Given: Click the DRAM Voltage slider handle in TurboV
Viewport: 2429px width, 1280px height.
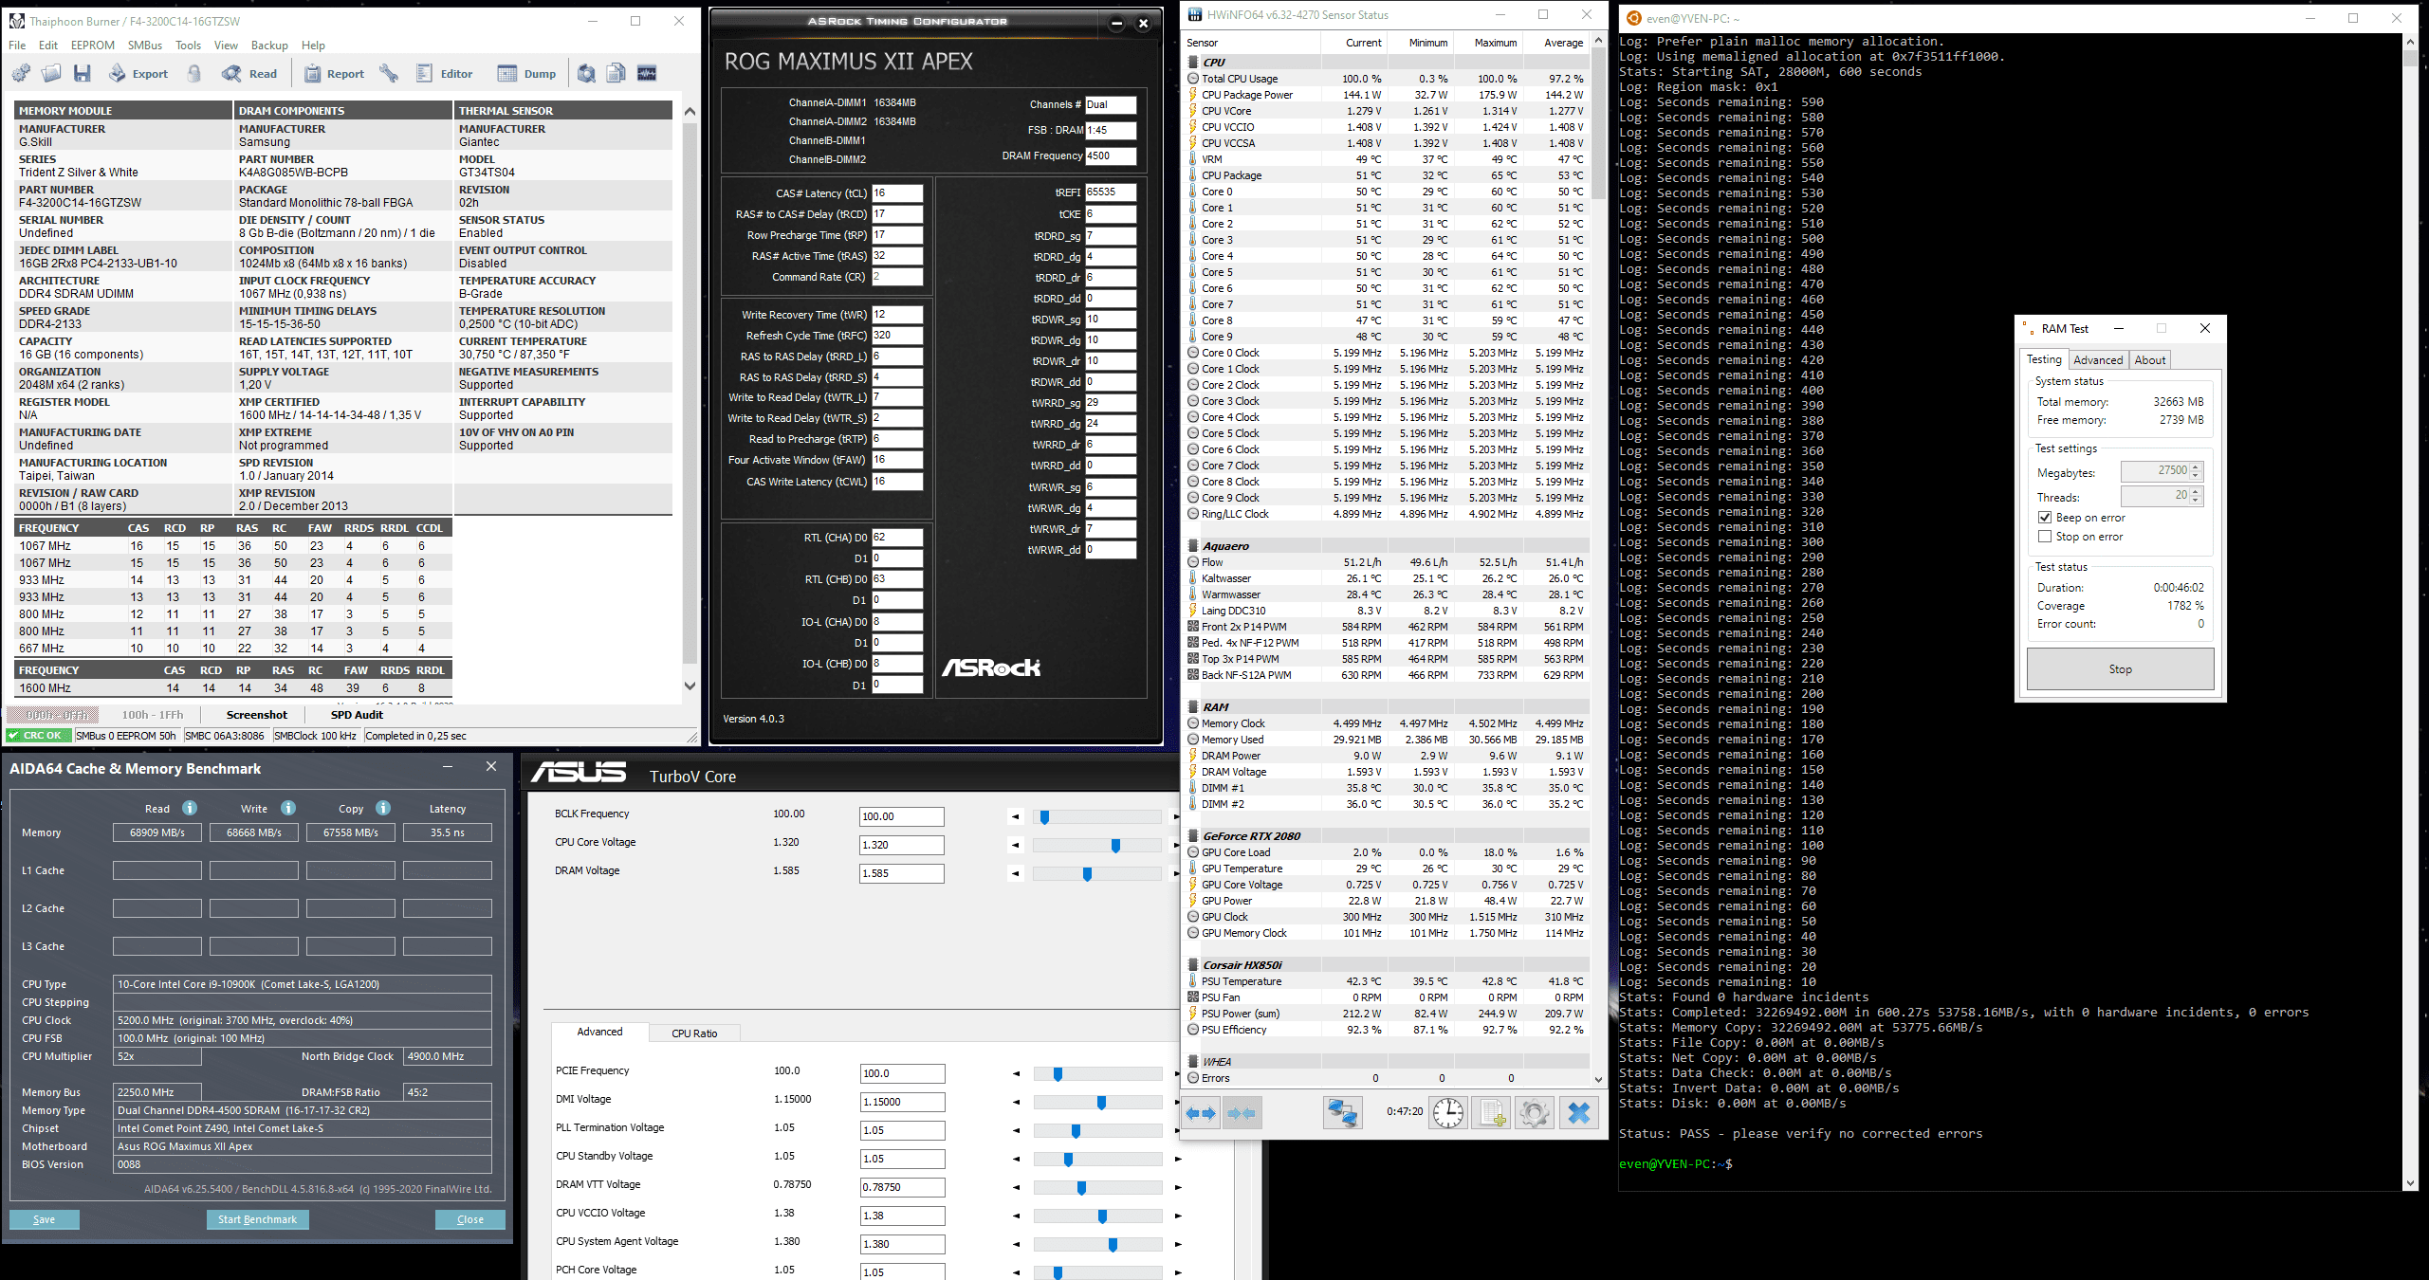Looking at the screenshot, I should pyautogui.click(x=1087, y=874).
